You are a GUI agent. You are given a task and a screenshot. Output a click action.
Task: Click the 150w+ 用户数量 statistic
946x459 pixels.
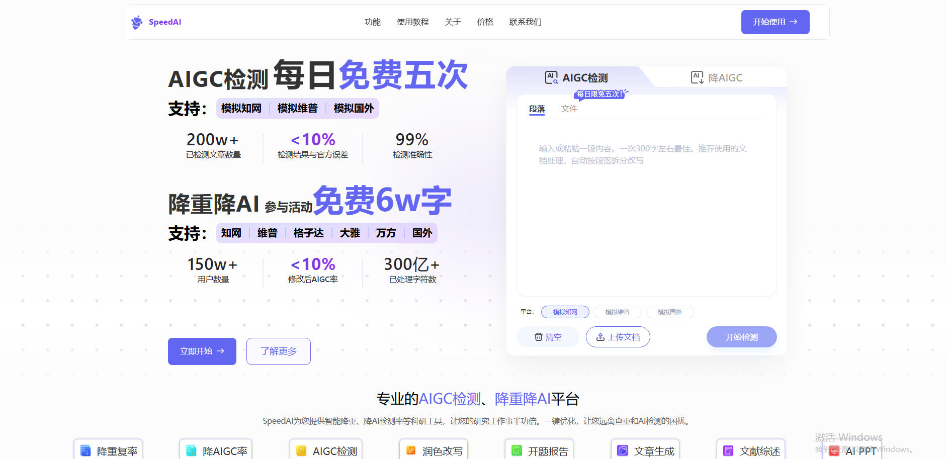(x=213, y=270)
